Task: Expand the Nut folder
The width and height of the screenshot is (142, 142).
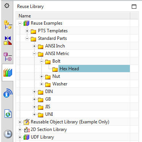Action: click(41, 76)
